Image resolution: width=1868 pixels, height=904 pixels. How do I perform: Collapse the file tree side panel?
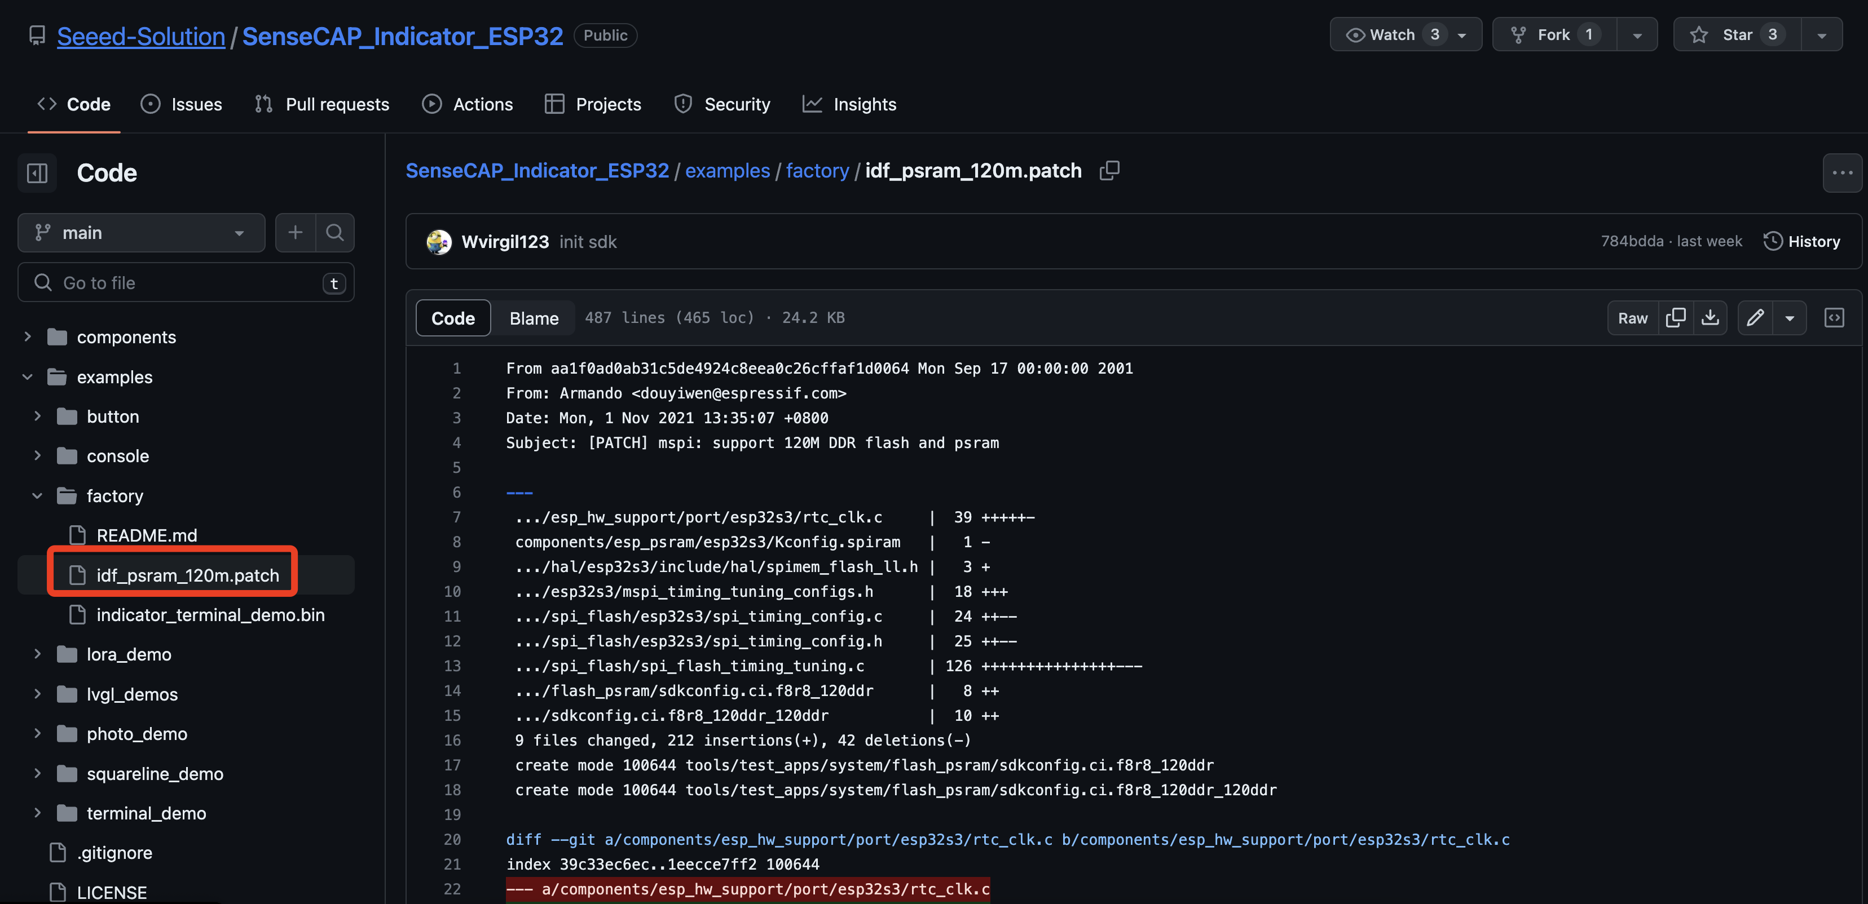[37, 172]
